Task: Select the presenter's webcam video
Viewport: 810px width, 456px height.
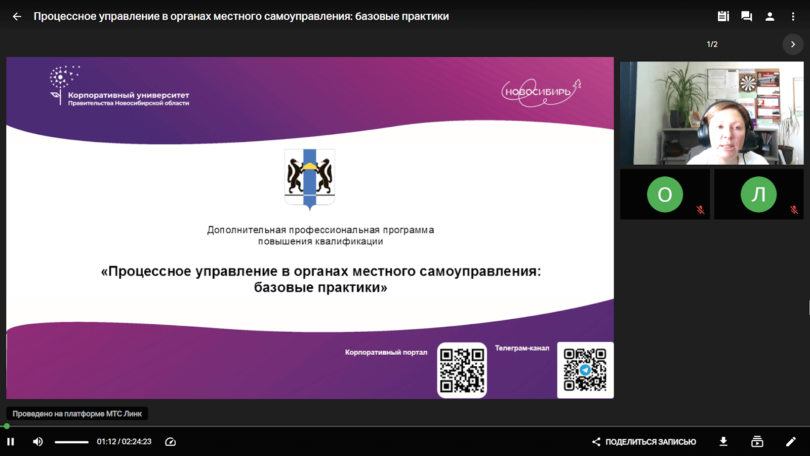Action: [712, 113]
